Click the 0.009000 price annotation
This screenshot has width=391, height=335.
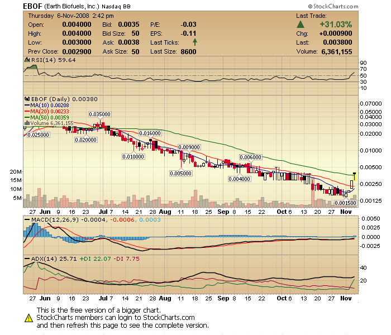coord(189,147)
